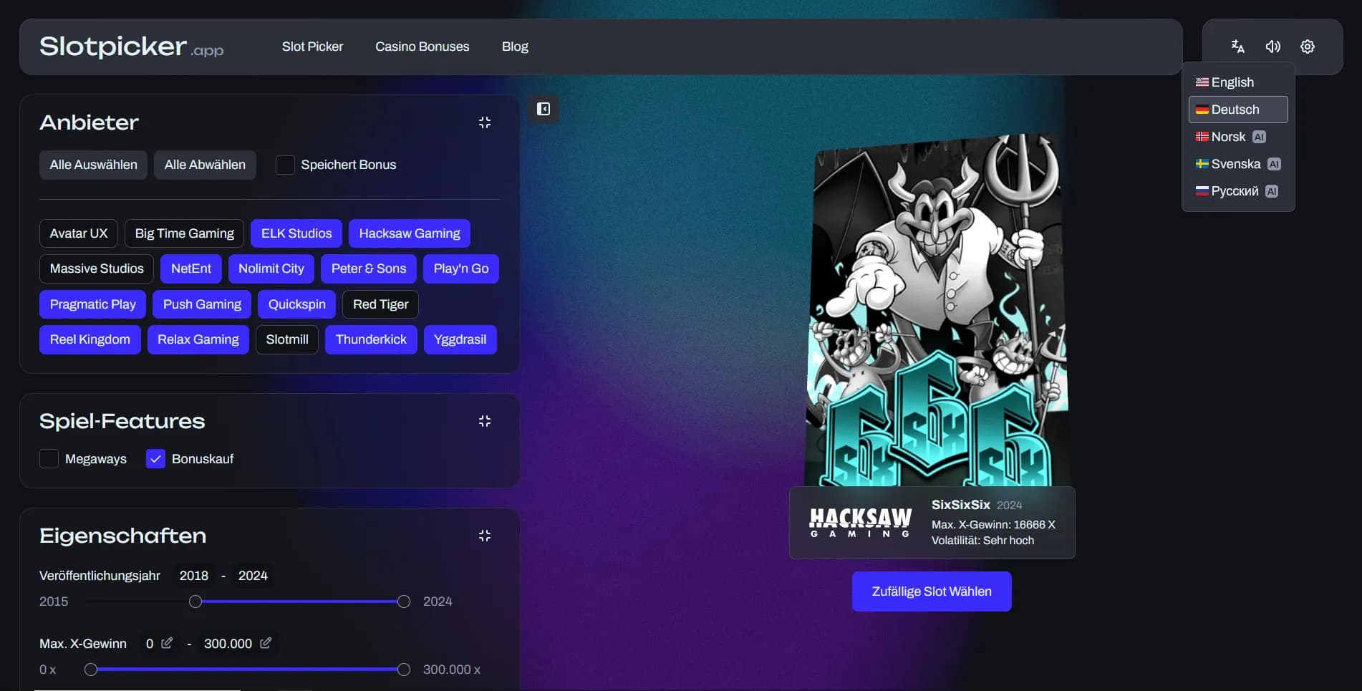Enable the Megaways checkbox
1362x691 pixels.
48,458
